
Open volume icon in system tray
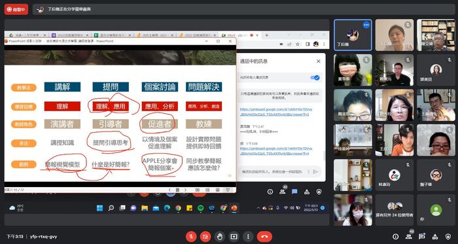coord(292,208)
